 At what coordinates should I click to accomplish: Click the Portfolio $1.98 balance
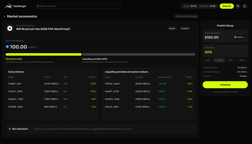[207, 6]
